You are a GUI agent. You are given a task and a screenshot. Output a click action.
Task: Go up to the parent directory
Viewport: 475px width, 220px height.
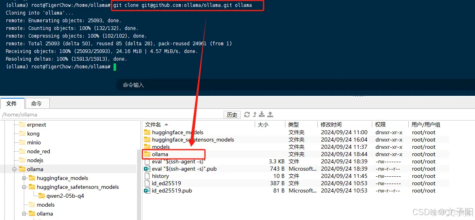[x=255, y=114]
